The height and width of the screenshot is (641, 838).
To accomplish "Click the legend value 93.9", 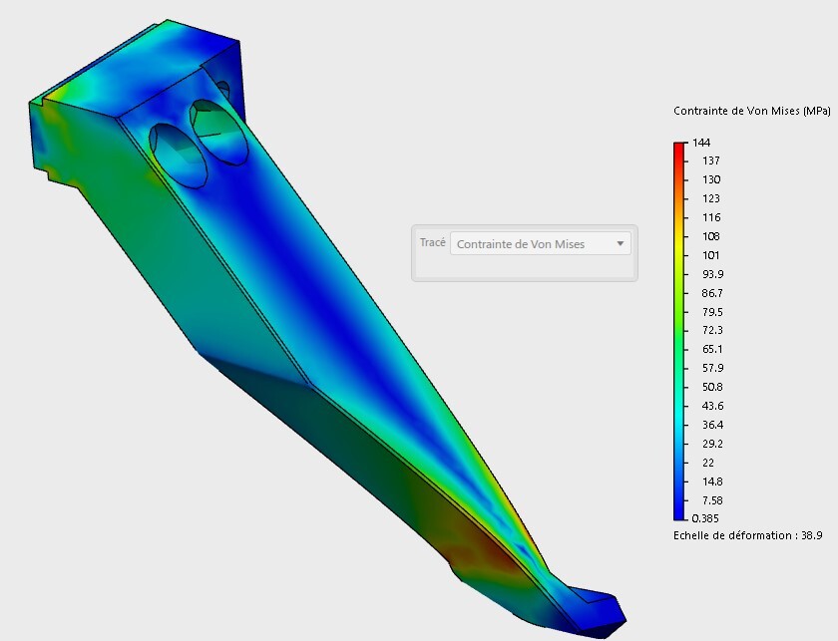I will pos(713,274).
